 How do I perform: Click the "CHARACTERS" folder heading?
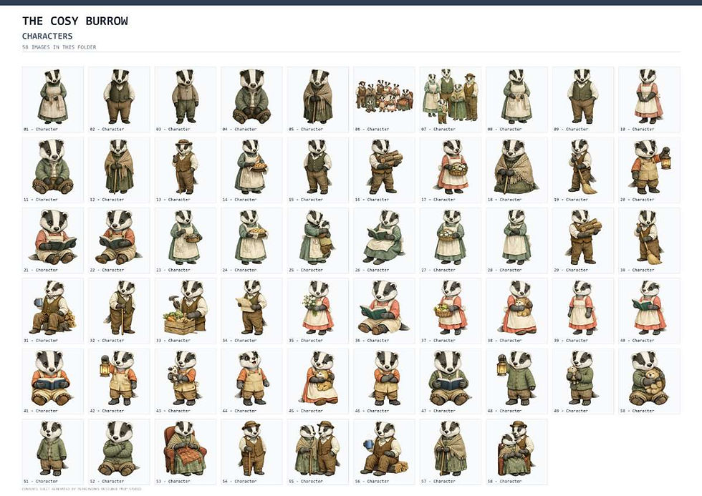pos(47,36)
